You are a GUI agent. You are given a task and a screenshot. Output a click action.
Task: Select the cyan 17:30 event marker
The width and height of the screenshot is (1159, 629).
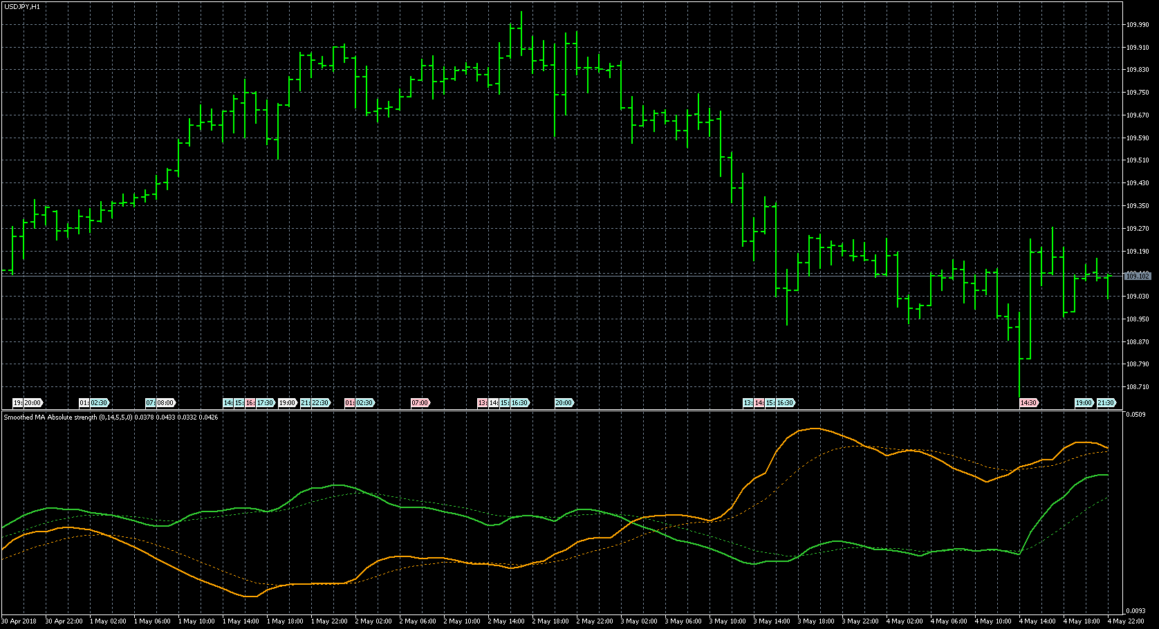(266, 403)
